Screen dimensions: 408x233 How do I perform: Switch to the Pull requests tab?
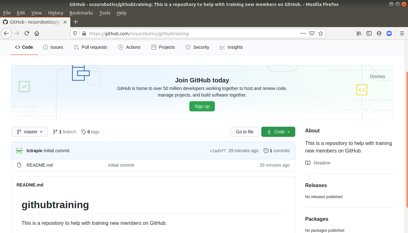(90, 47)
